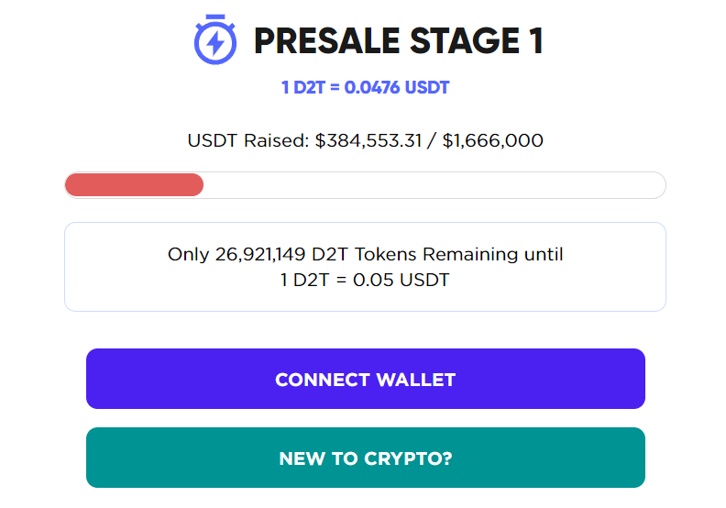
Task: Click the stopwatch lightning icon
Action: point(214,39)
